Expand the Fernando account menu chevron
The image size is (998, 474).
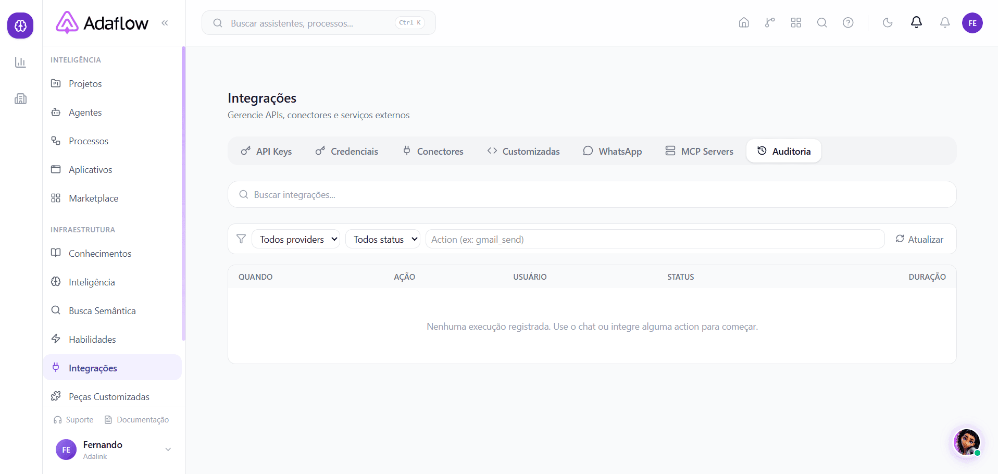(x=168, y=450)
